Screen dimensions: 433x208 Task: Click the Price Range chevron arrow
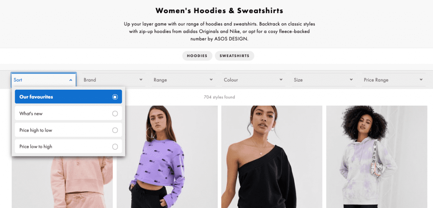pyautogui.click(x=421, y=79)
